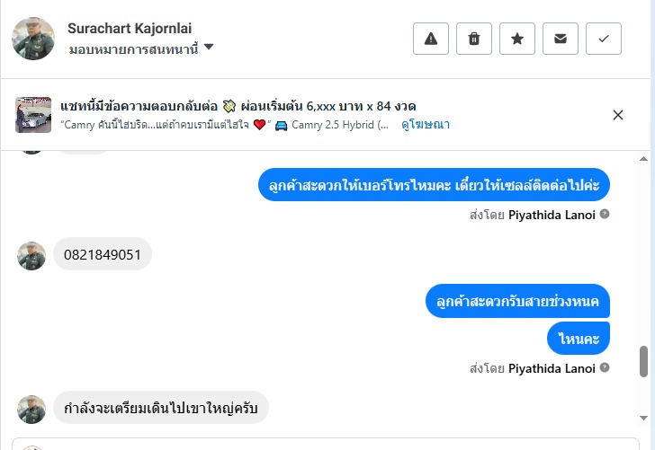Star this conversation as follow up
Screen dimensions: 655x450
[517, 39]
